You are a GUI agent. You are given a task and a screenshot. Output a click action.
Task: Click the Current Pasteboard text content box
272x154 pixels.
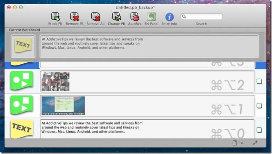click(149, 46)
